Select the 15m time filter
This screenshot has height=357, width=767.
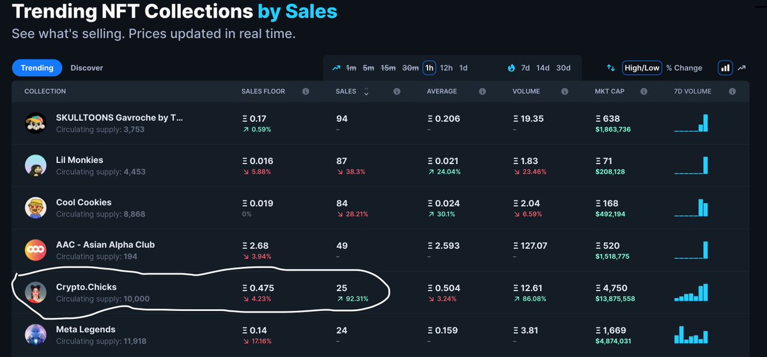pyautogui.click(x=388, y=68)
